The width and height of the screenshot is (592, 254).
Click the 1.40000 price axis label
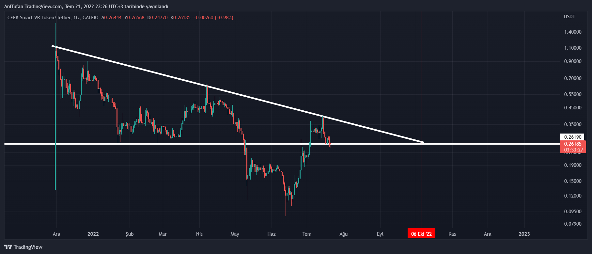(x=573, y=32)
